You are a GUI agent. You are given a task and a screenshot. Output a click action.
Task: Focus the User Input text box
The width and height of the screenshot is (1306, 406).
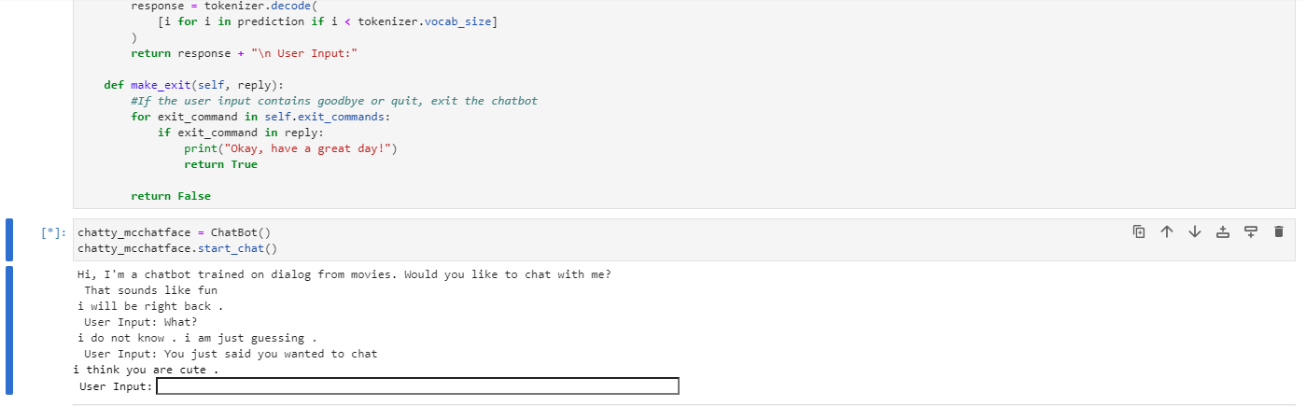tap(417, 386)
